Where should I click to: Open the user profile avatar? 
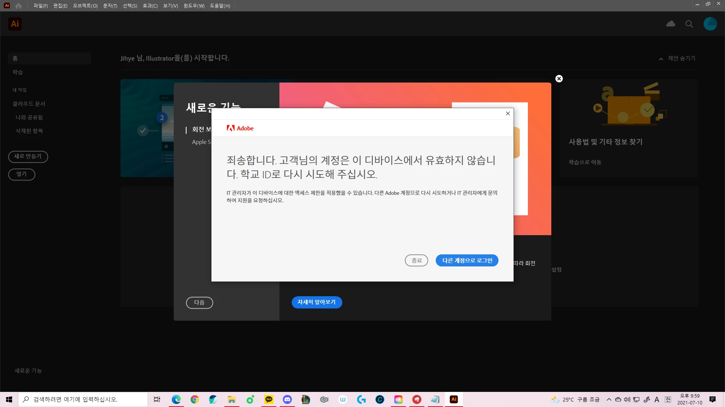[x=710, y=24]
